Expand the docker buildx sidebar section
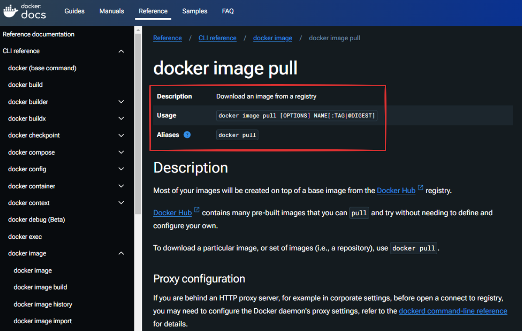This screenshot has width=522, height=331. point(121,118)
